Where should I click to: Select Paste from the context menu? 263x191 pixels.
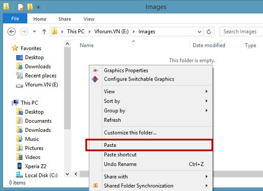point(110,145)
